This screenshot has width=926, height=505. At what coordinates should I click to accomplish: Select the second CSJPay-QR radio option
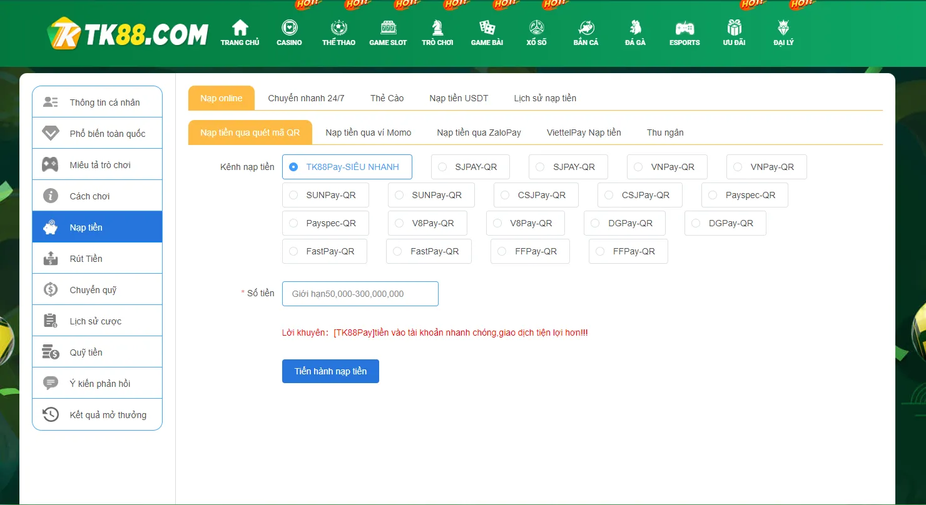pos(639,195)
